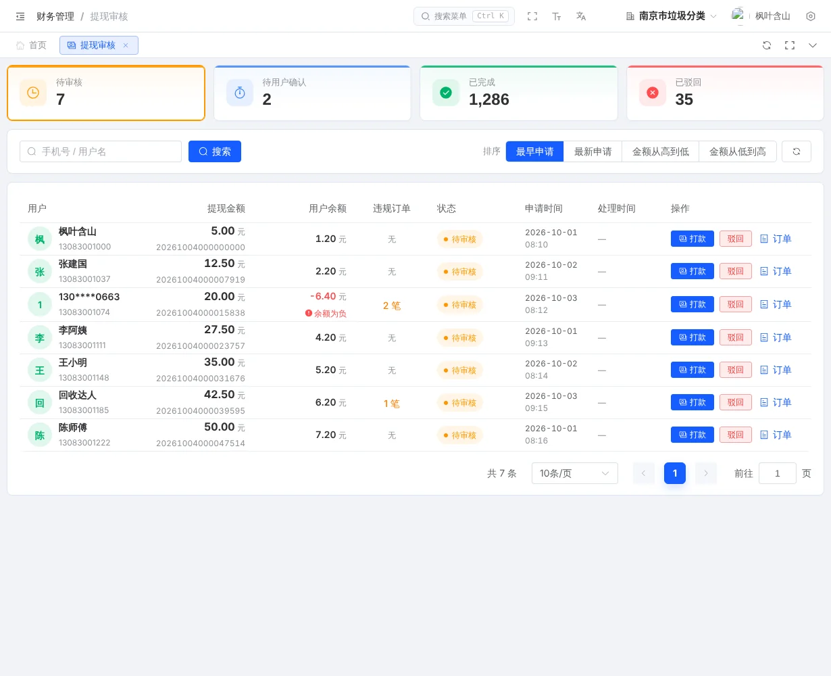Select the 已完成 status card

tap(519, 93)
